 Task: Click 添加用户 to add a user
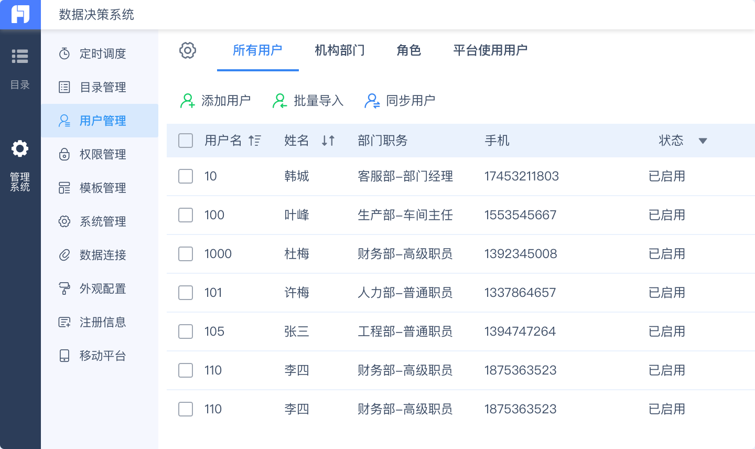(217, 100)
